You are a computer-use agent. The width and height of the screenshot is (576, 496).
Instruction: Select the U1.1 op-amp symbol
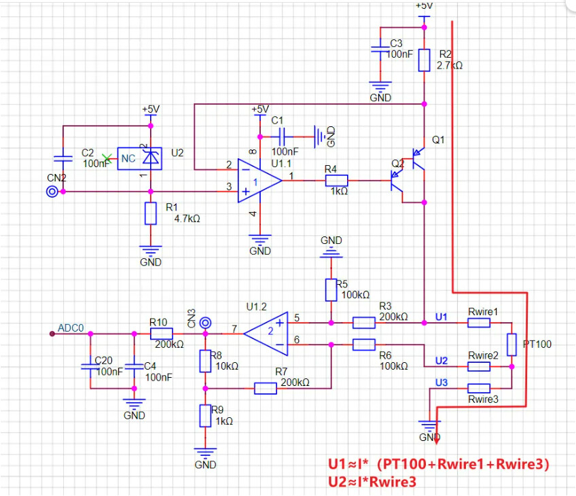click(257, 181)
